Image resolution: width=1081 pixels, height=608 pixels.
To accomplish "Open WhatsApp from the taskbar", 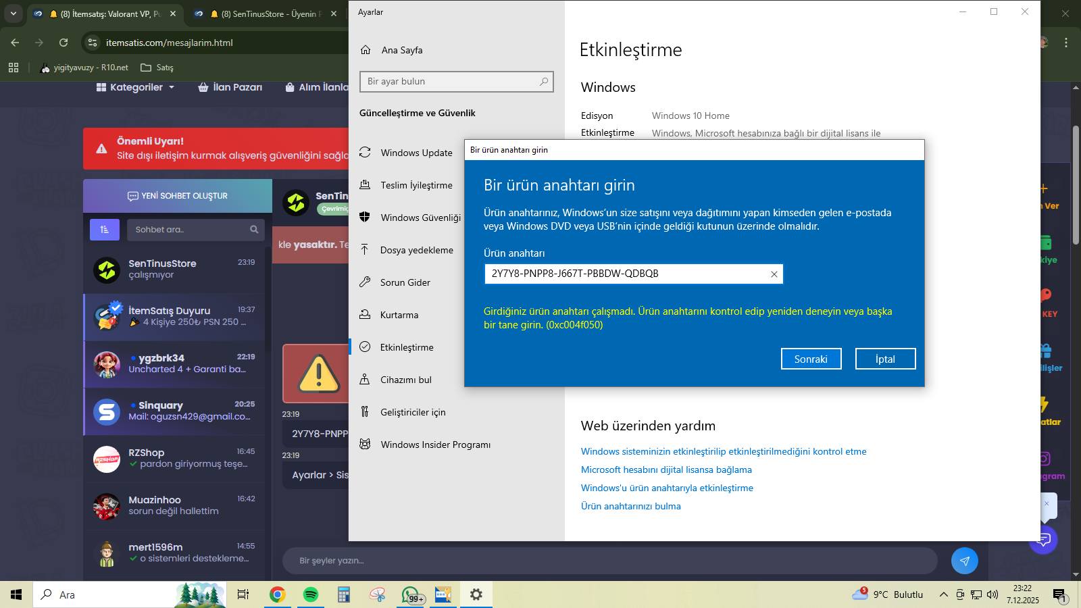I will (x=411, y=594).
